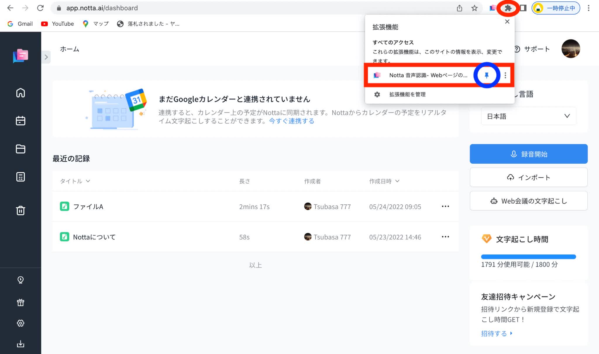Open the folders page in sidebar

20,149
